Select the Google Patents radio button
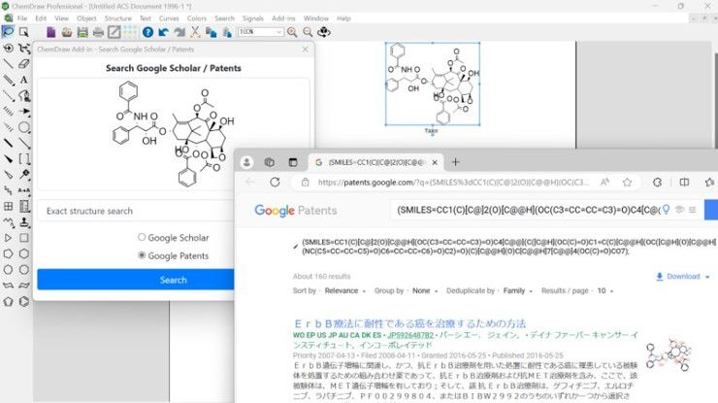Screen dimensions: 718x403 click(142, 255)
